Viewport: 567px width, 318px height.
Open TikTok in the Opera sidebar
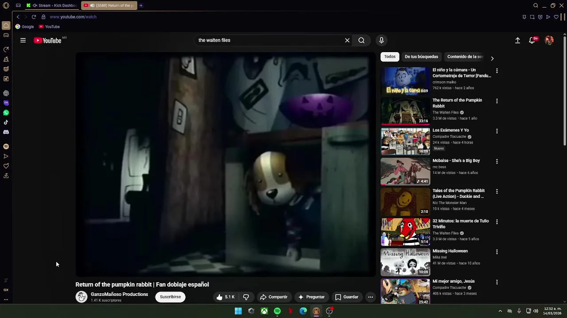(x=6, y=122)
